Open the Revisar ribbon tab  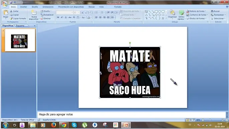tap(91, 7)
